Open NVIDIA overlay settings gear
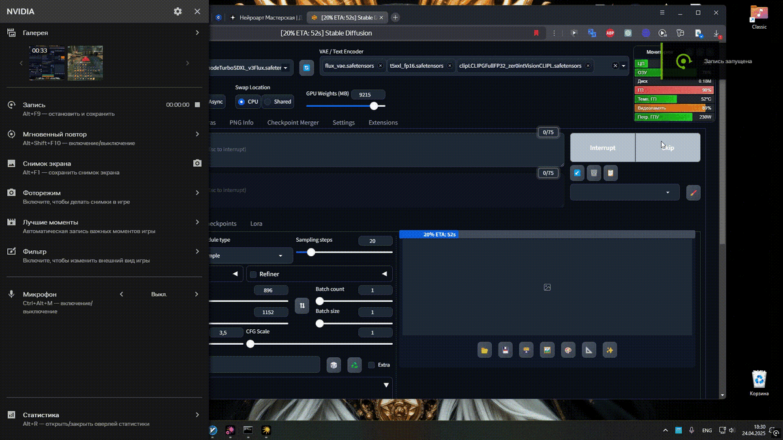Viewport: 783px width, 440px height. click(177, 12)
